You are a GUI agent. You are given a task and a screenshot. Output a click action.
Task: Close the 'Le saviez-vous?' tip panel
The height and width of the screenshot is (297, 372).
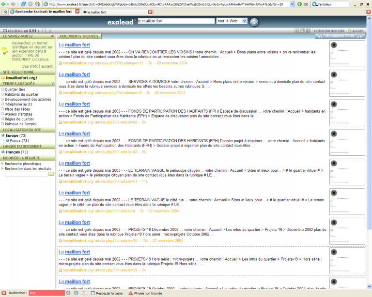pyautogui.click(x=52, y=36)
